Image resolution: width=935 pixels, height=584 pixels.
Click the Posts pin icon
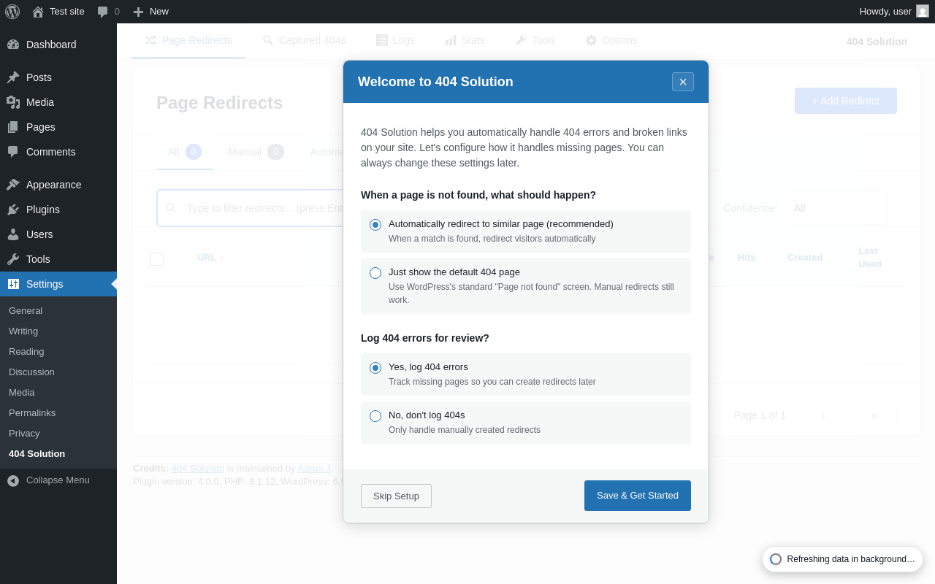tap(13, 77)
